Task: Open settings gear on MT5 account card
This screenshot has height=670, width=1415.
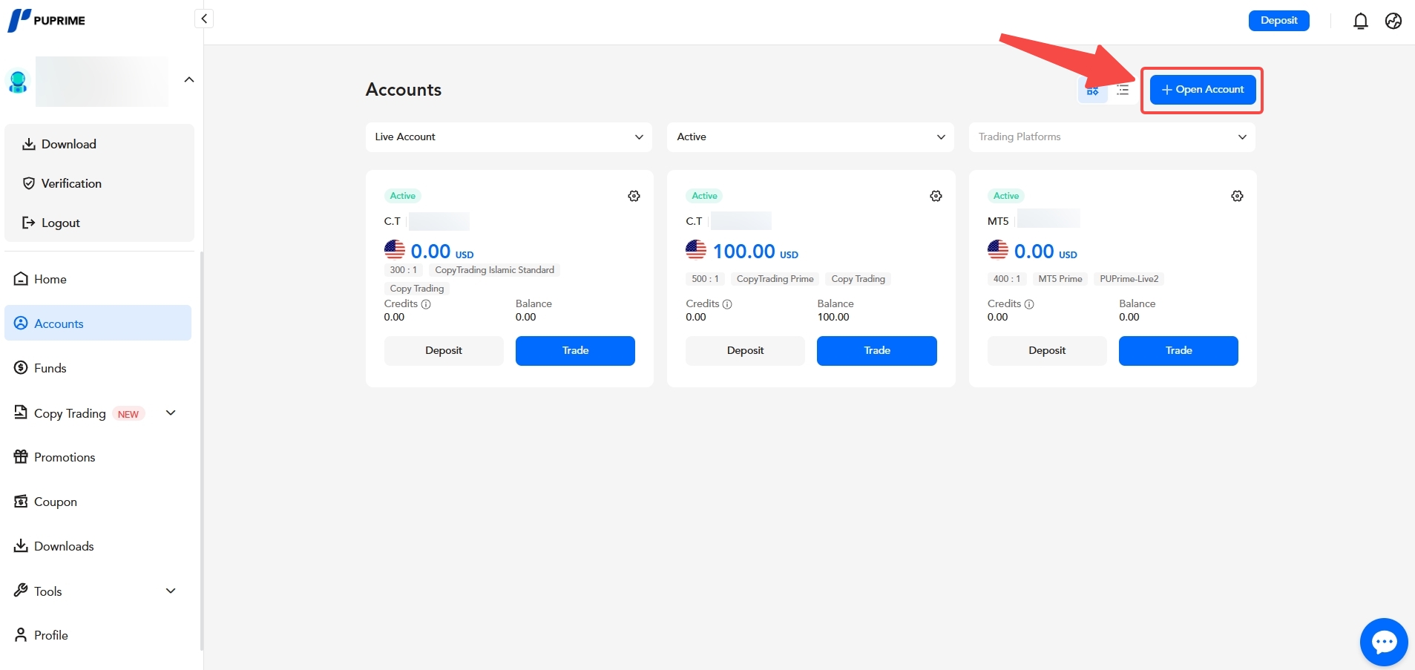Action: pos(1237,196)
